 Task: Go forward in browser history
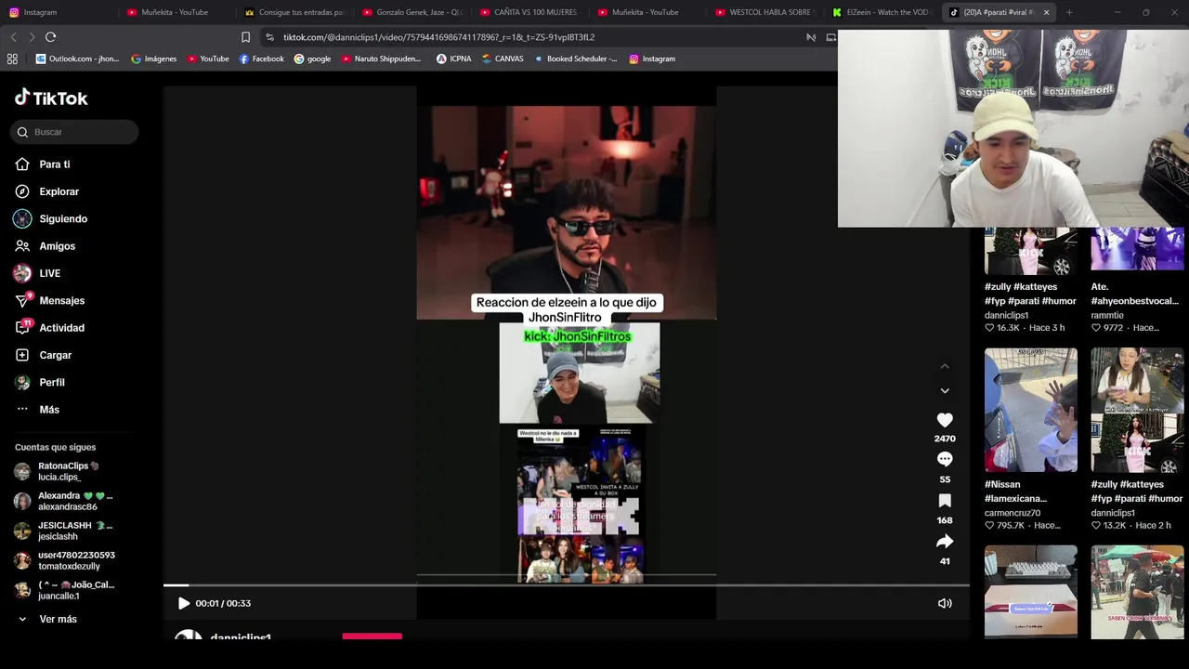coord(32,37)
